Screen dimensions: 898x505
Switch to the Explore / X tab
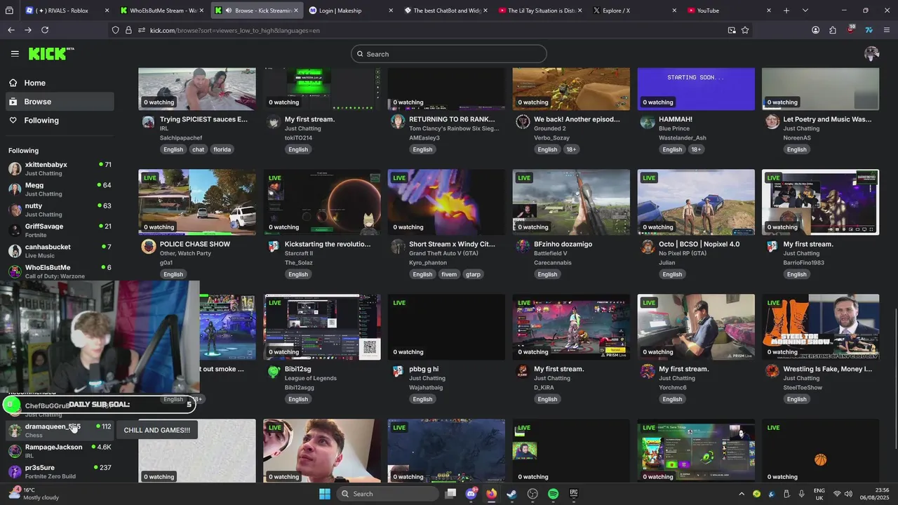point(635,11)
